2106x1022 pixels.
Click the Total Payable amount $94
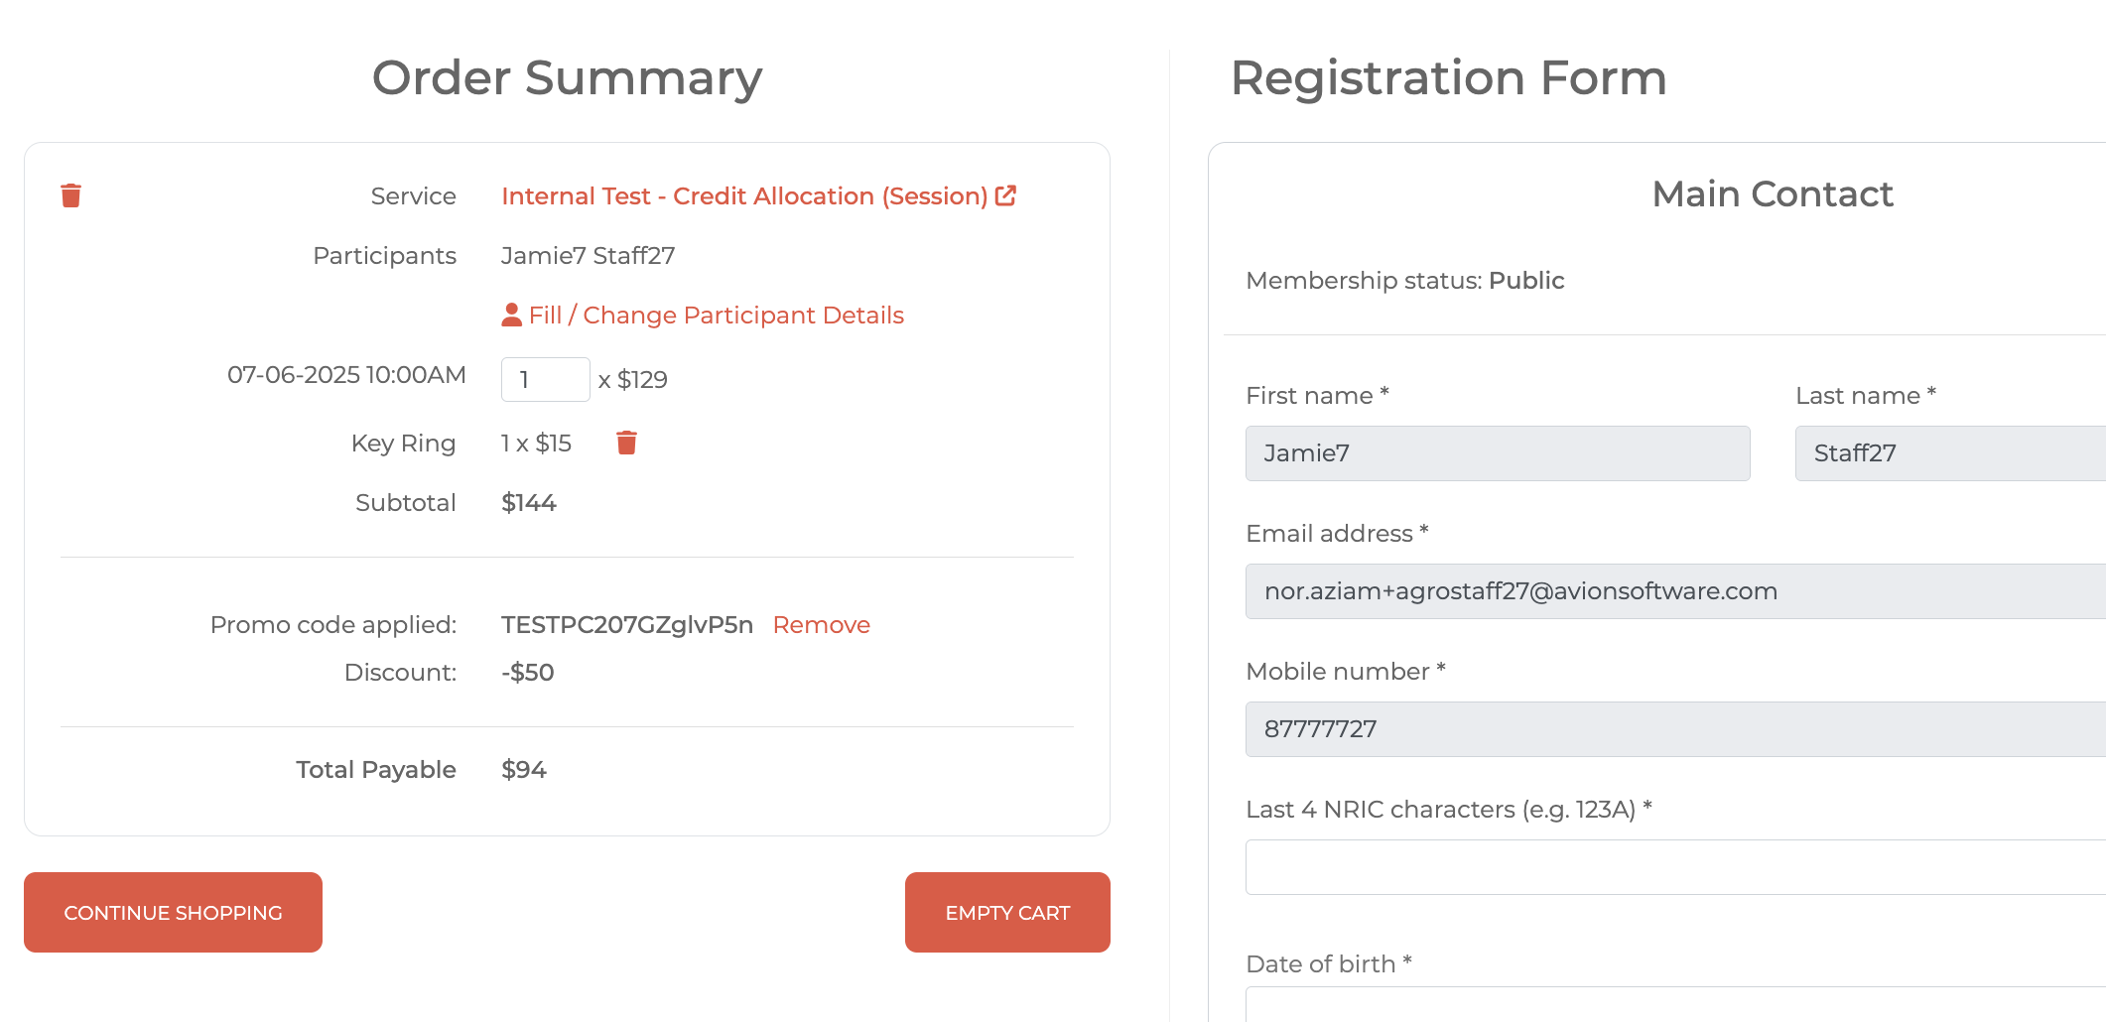pos(524,770)
